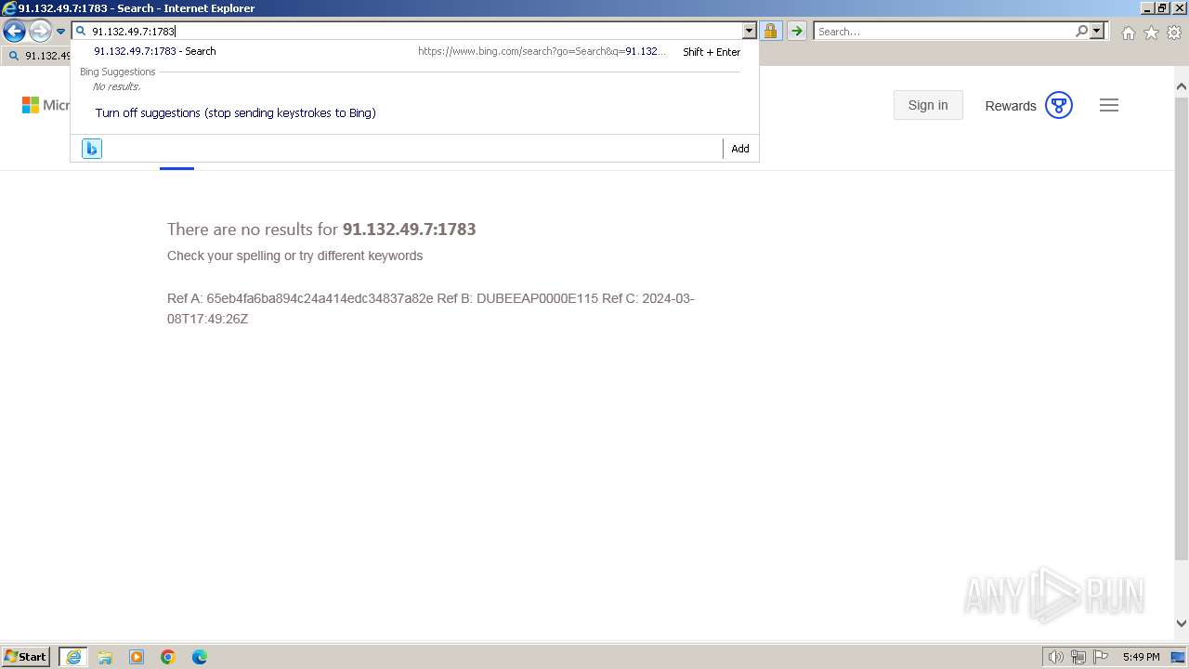Open the hamburger menu icon
Viewport: 1189px width, 669px height.
1109,105
